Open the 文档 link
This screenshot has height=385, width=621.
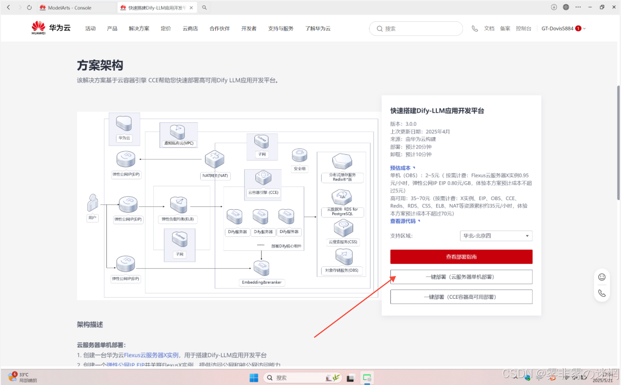coord(489,28)
